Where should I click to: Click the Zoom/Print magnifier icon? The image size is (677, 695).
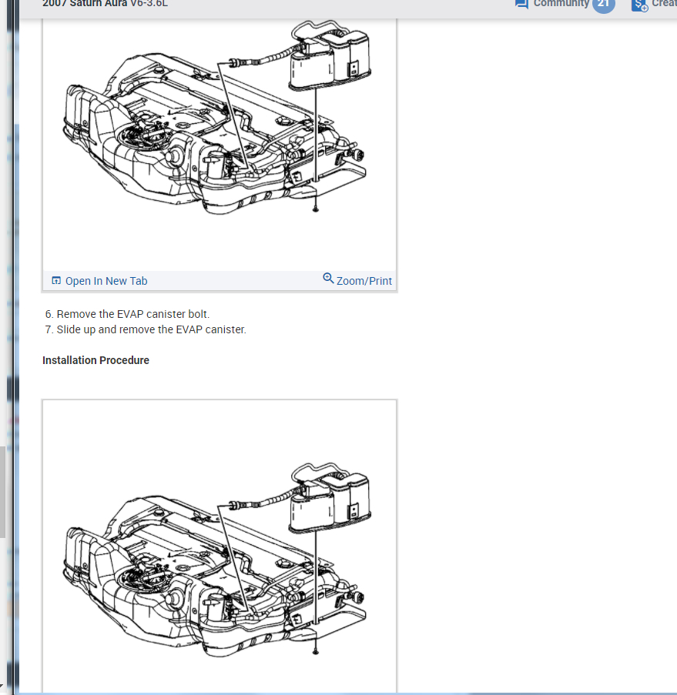tap(328, 279)
